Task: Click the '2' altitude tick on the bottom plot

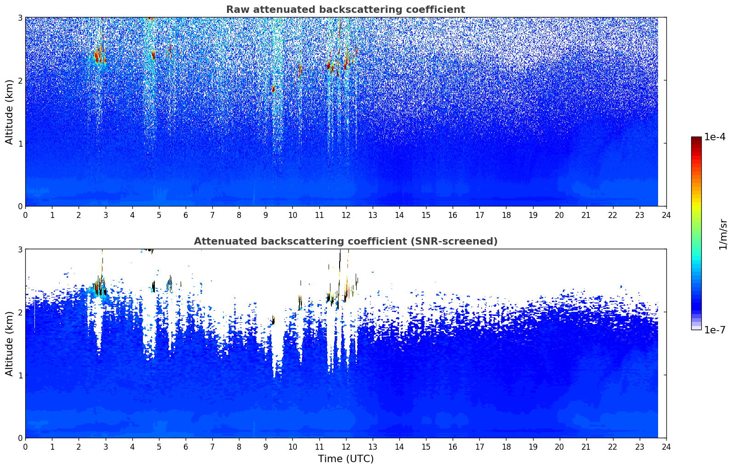Action: pos(20,312)
